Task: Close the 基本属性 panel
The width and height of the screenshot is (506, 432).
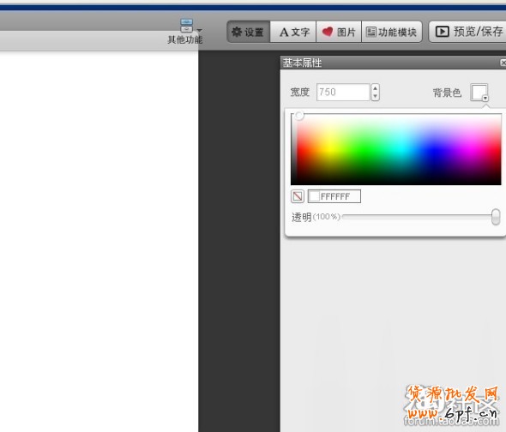Action: click(x=503, y=63)
